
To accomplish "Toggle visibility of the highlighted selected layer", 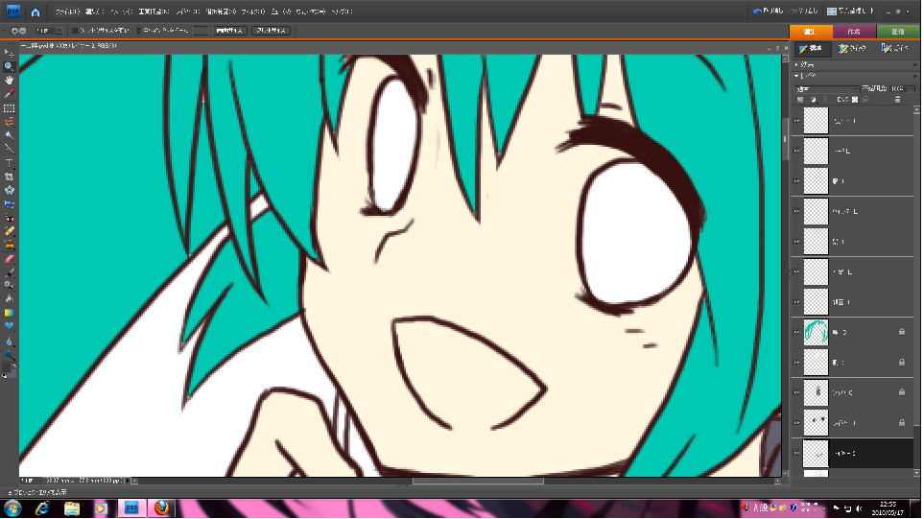I will [x=796, y=453].
